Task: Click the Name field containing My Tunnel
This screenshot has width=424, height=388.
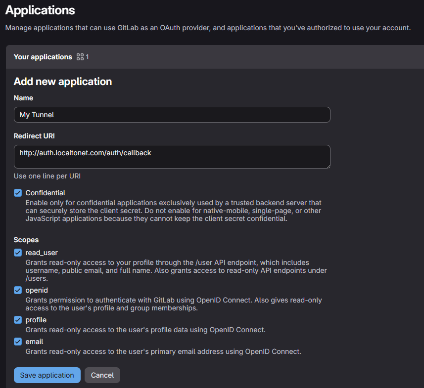Action: tap(172, 115)
